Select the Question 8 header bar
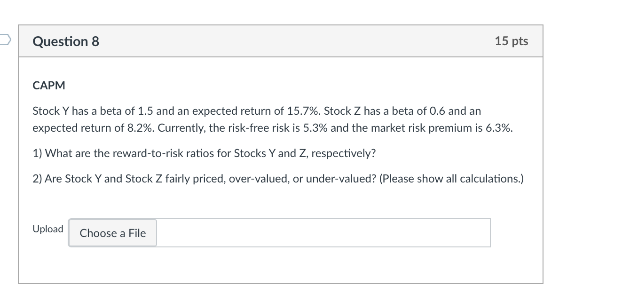Viewport: 630px width, 301px height. pos(281,41)
